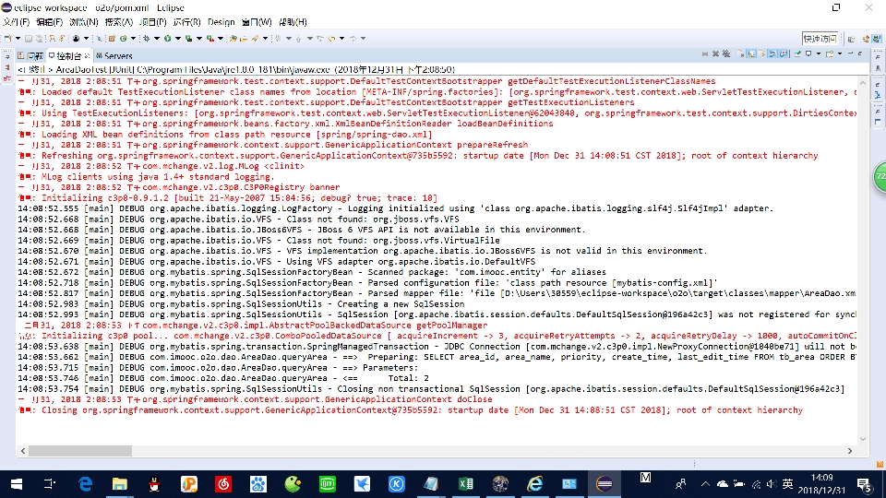
Task: Click the Save toolbar icon
Action: click(29, 39)
